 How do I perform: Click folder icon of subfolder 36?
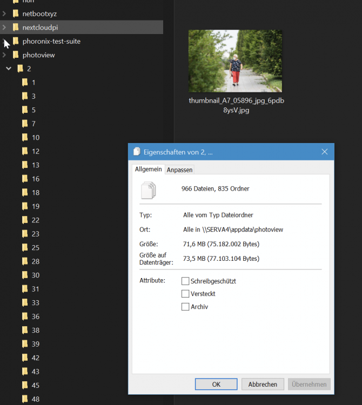25,316
